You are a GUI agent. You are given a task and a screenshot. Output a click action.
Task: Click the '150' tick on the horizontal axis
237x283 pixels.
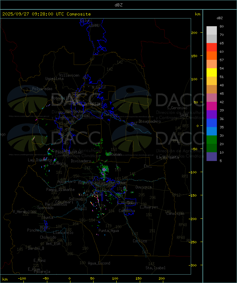138,279
